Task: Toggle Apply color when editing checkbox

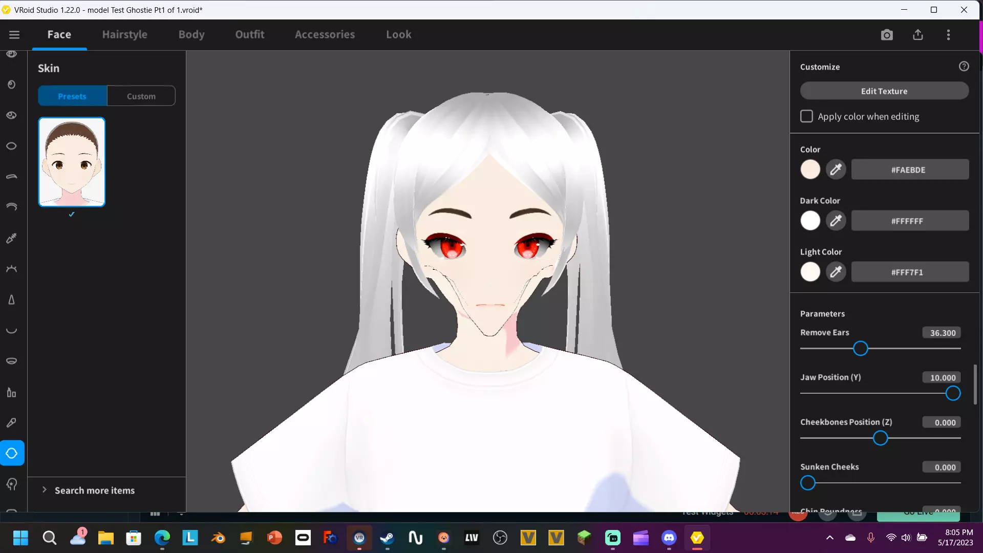Action: click(806, 116)
